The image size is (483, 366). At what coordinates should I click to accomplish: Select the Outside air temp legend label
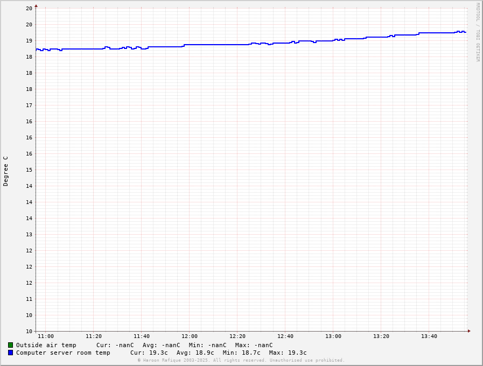[x=46, y=345]
